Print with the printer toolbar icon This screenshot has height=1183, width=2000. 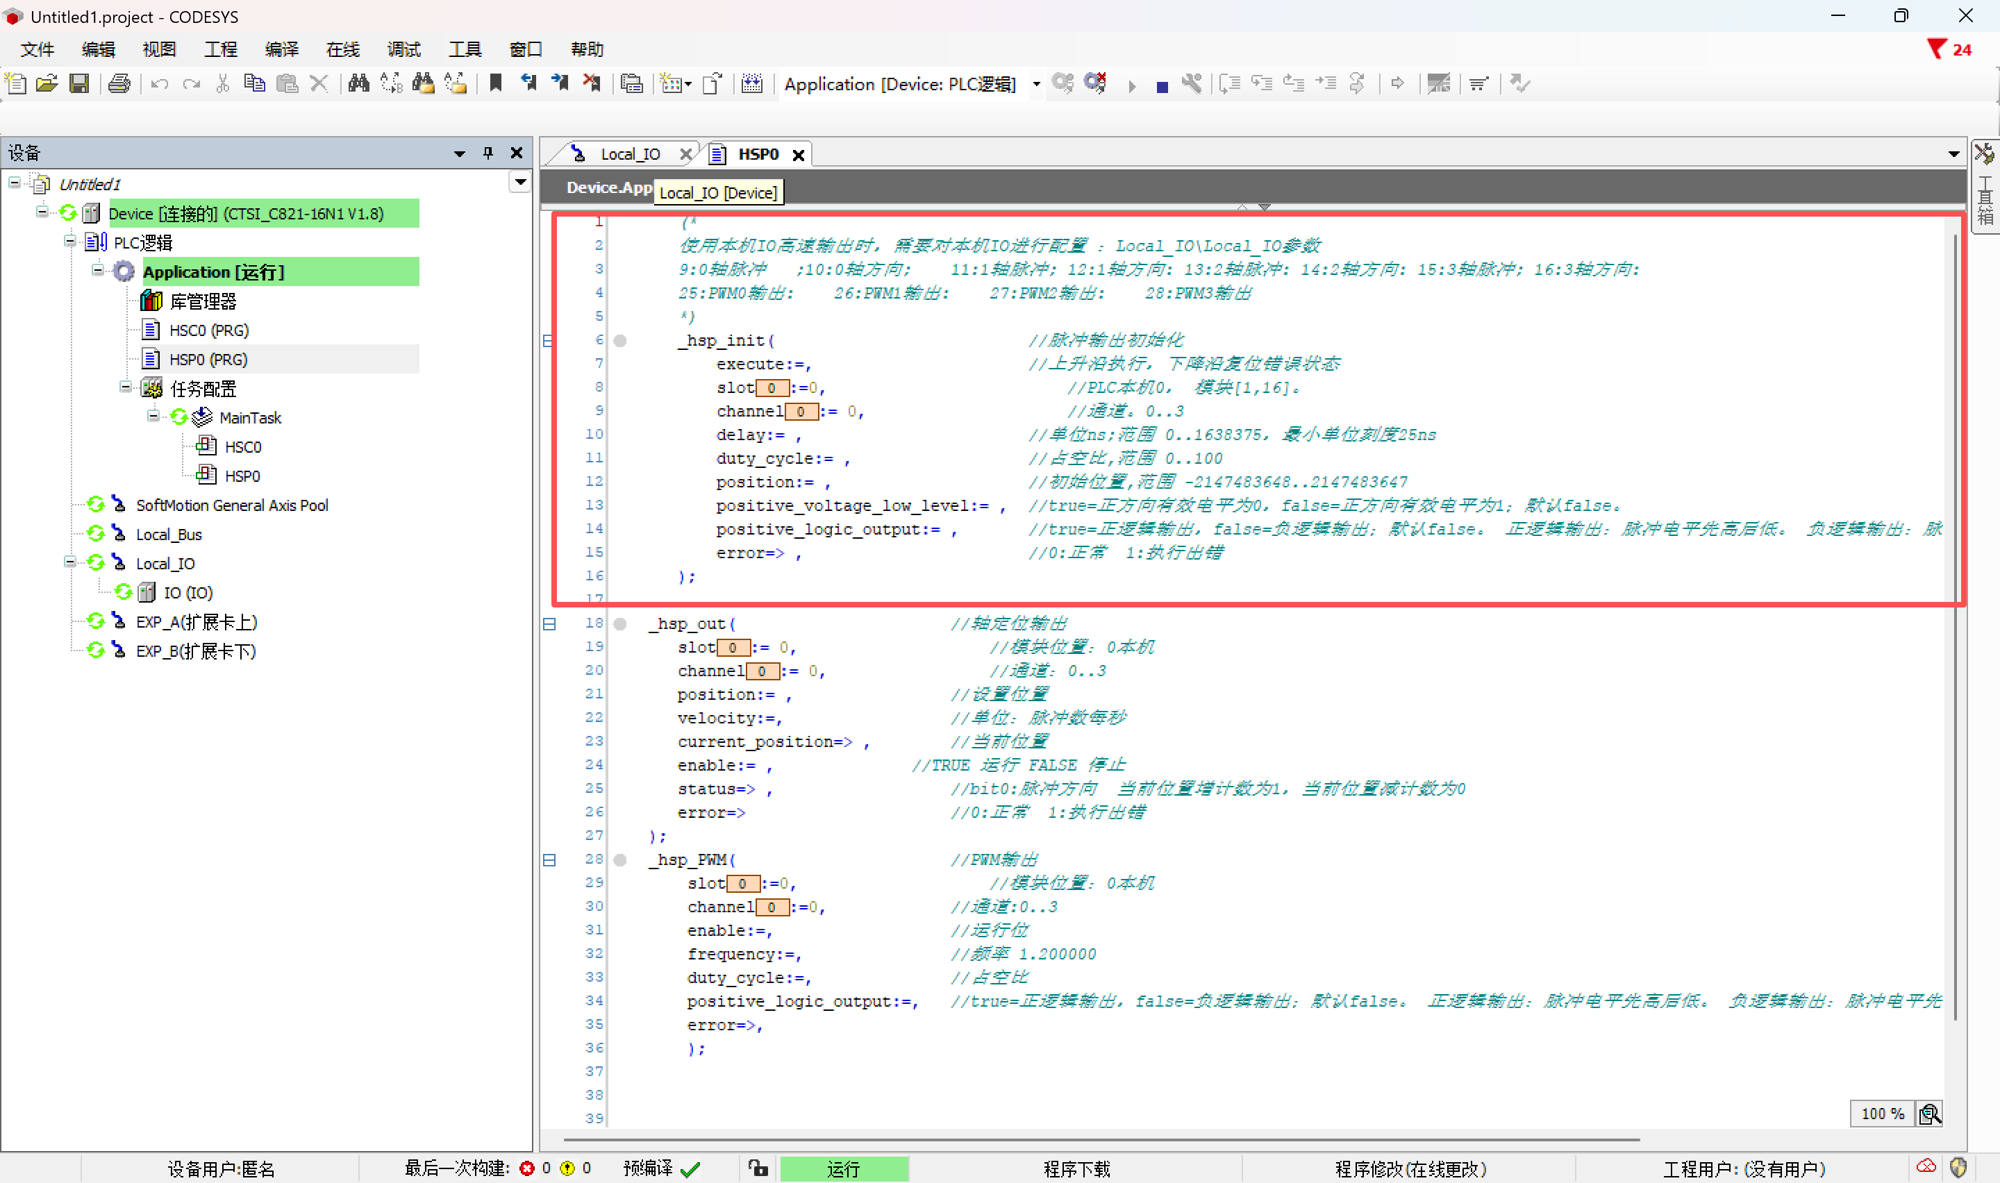pyautogui.click(x=119, y=83)
